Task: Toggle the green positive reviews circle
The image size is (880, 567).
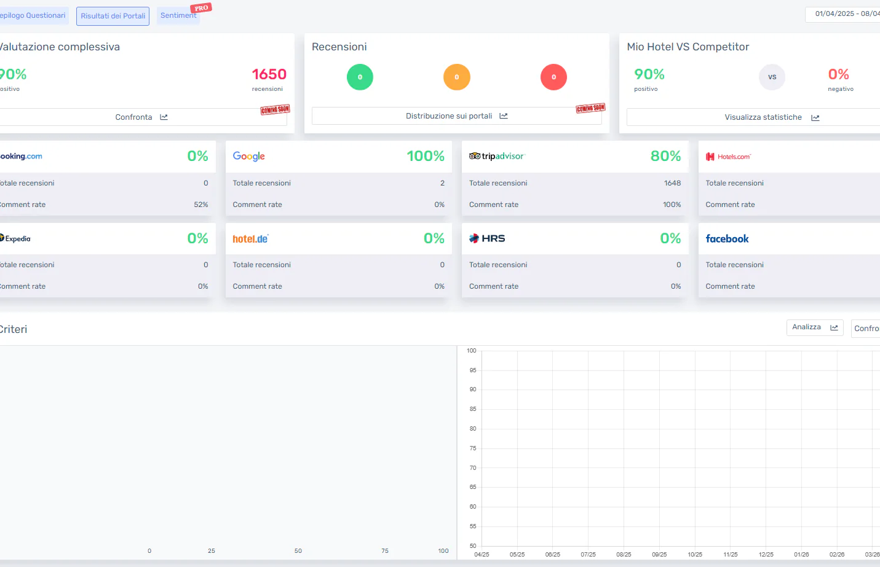Action: click(360, 77)
